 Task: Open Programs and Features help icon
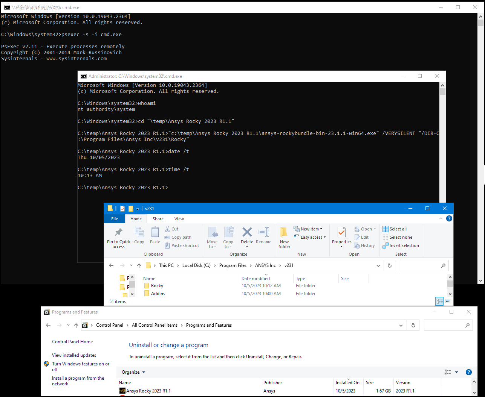click(x=469, y=372)
